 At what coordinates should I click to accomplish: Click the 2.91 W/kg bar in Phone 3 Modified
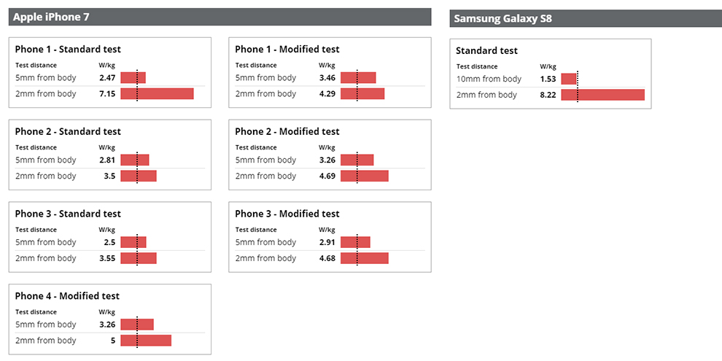[355, 242]
